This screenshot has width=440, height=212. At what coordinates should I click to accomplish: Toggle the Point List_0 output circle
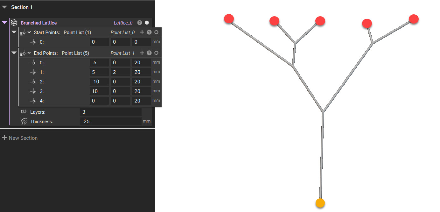(156, 32)
